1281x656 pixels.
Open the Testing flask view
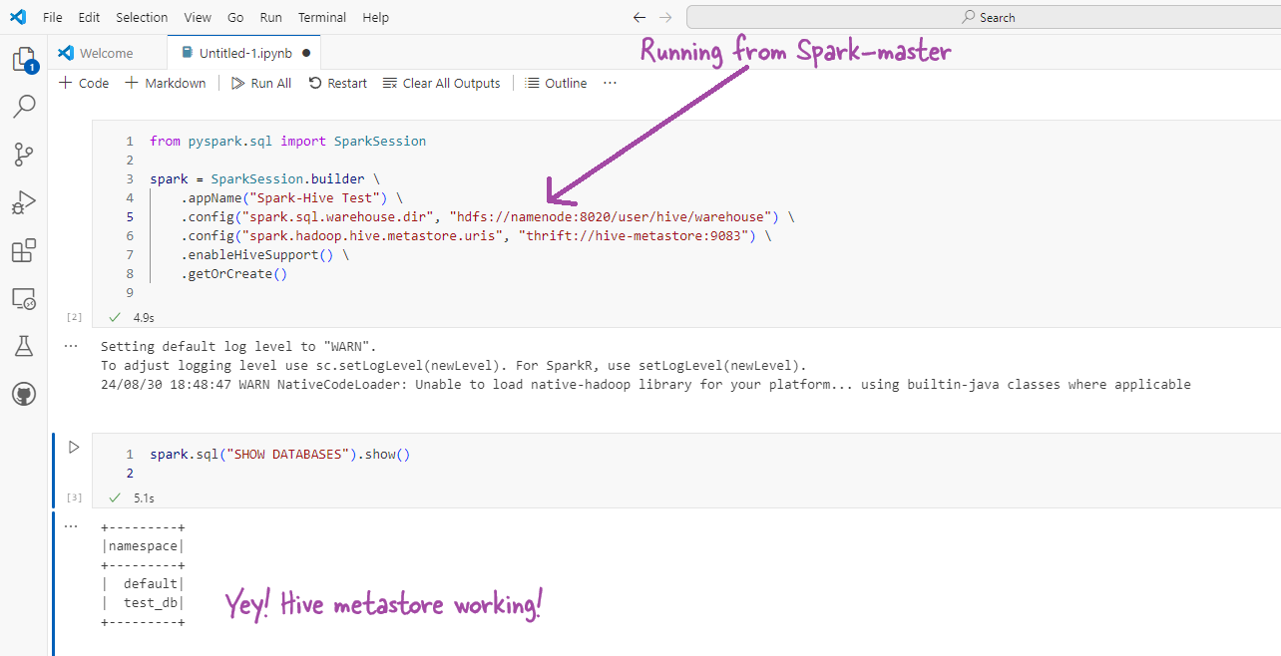coord(23,346)
